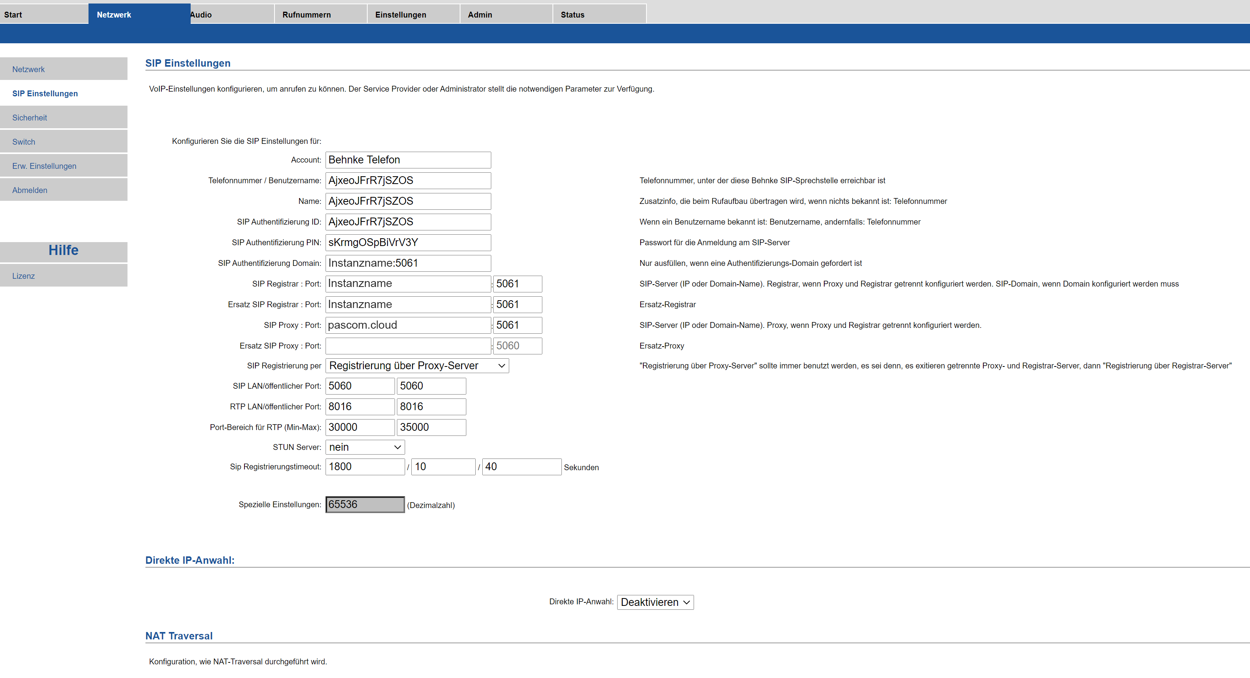Click the NAT Traversal section heading
Viewport: 1250px width, 678px height.
[x=179, y=636]
